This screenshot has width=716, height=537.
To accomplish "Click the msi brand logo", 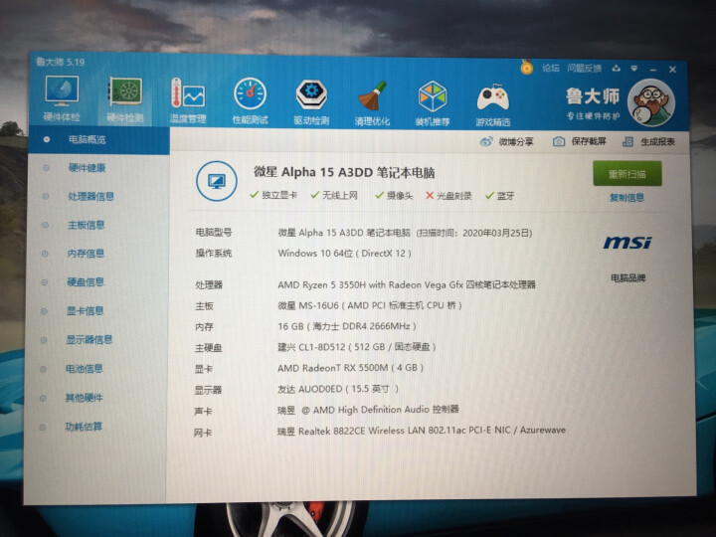I will click(627, 242).
